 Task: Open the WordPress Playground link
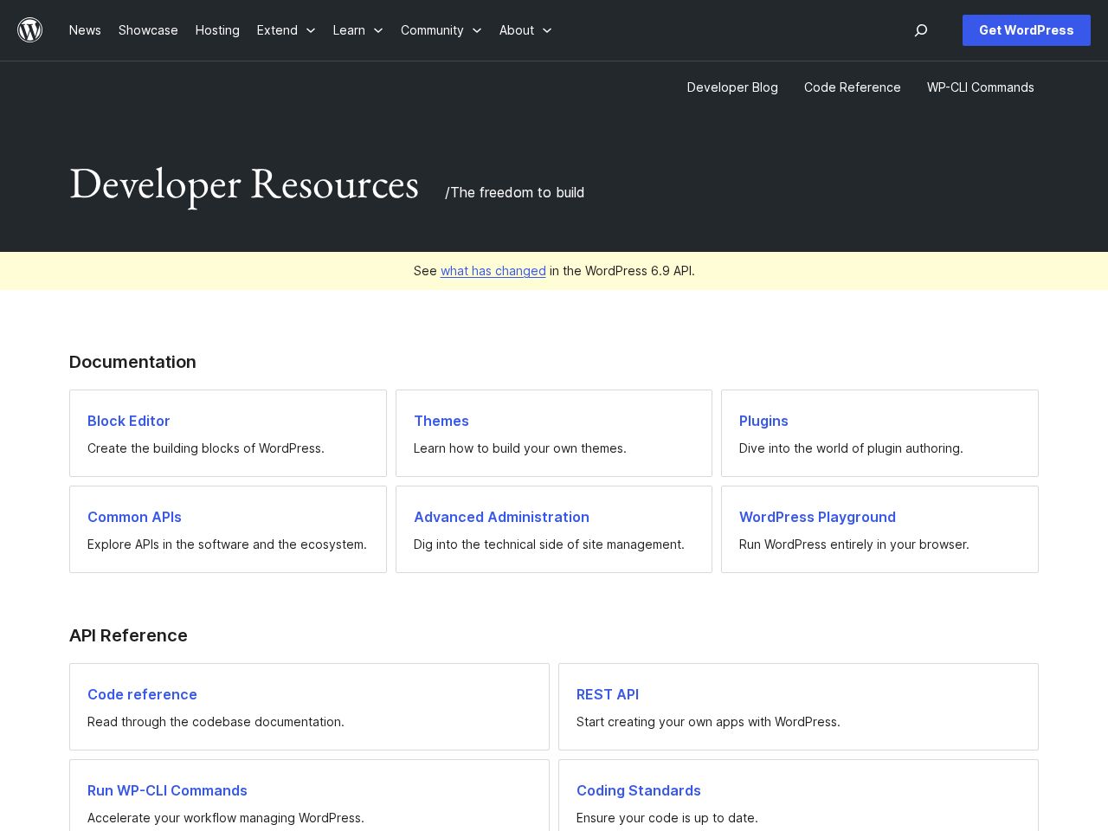pos(817,517)
